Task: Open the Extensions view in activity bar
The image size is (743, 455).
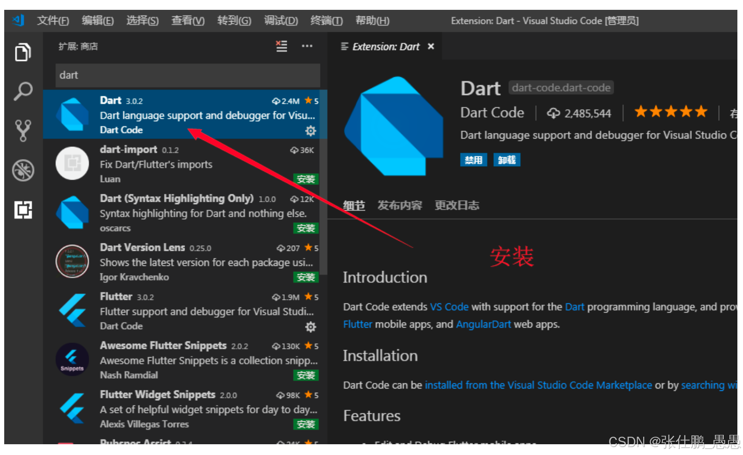Action: coord(23,210)
